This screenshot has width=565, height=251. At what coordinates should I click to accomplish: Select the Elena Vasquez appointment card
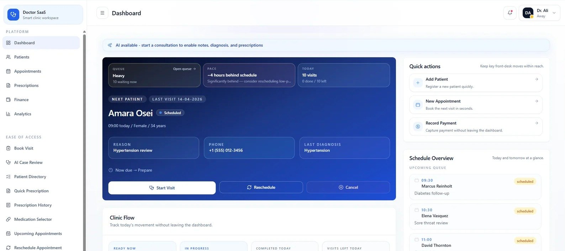click(x=475, y=217)
